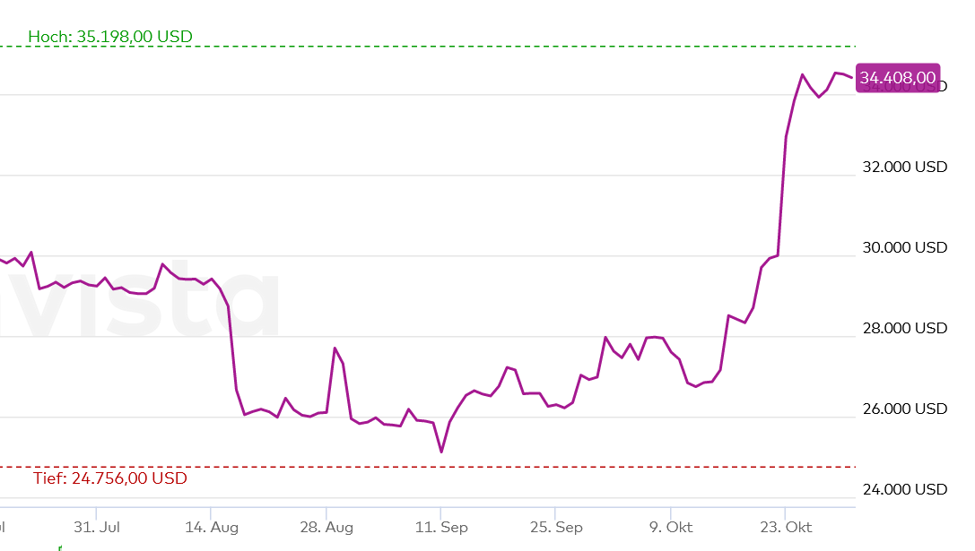Click the chart's lowest dip near 11. Sep
Image resolution: width=975 pixels, height=551 pixels.
pyautogui.click(x=441, y=452)
